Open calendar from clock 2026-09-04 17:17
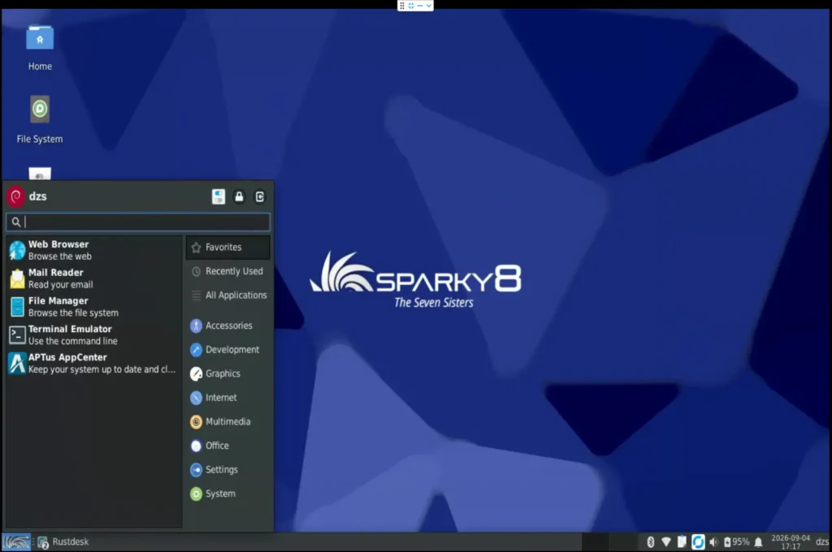832x552 pixels. [x=791, y=542]
